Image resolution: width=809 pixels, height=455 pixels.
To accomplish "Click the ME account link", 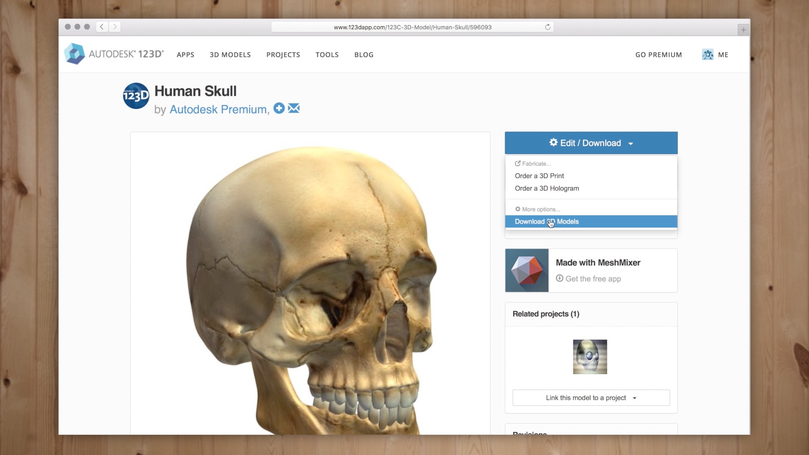I will [723, 55].
